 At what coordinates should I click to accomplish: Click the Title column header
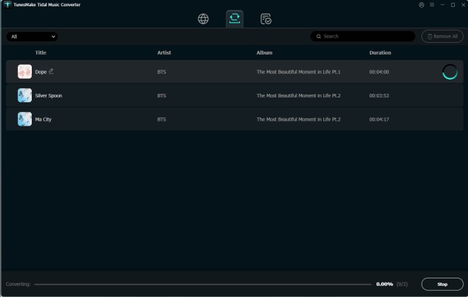(x=41, y=52)
